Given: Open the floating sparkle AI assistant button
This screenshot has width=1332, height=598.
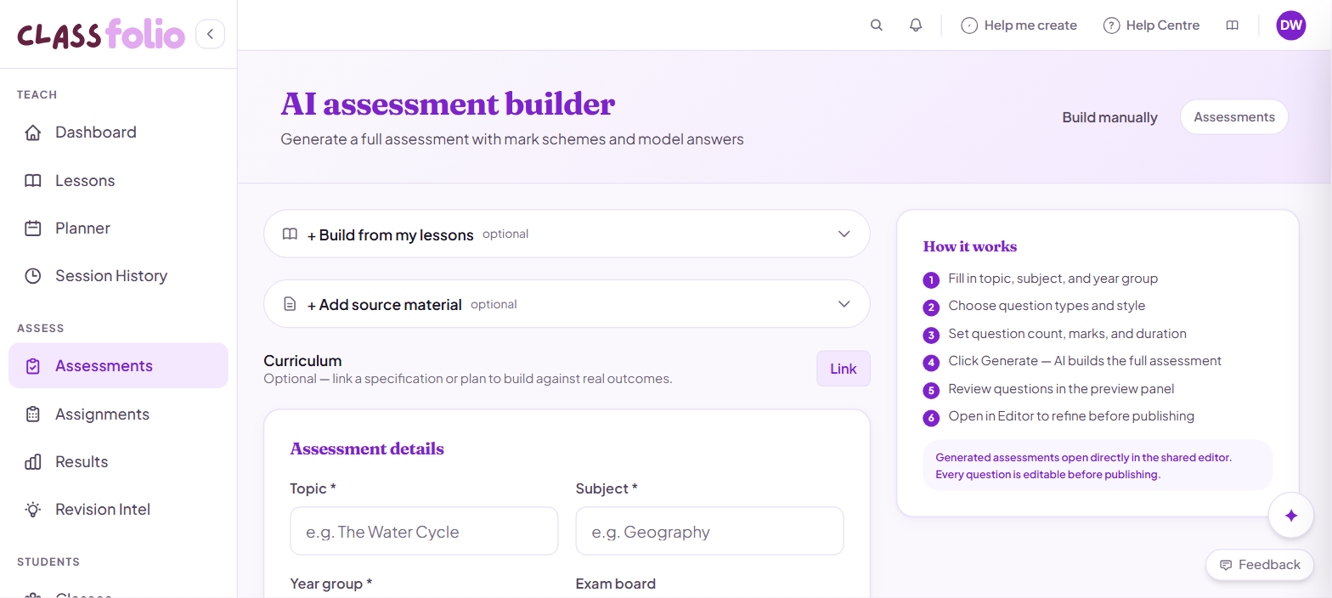Looking at the screenshot, I should tap(1291, 516).
